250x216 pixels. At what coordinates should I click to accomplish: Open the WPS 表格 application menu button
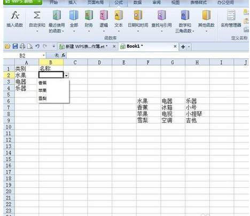pos(22,2)
